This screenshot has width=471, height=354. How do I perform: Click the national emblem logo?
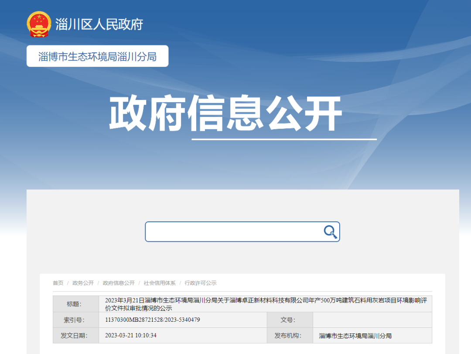click(39, 24)
